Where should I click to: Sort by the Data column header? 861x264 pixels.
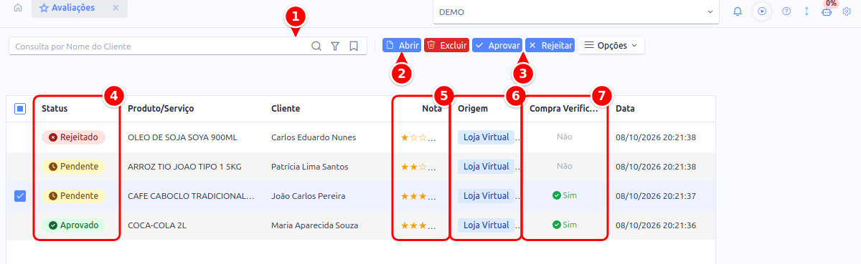click(x=625, y=109)
